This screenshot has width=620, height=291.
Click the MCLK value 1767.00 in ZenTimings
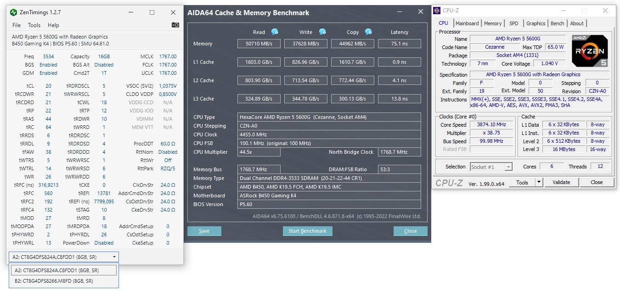(x=168, y=56)
